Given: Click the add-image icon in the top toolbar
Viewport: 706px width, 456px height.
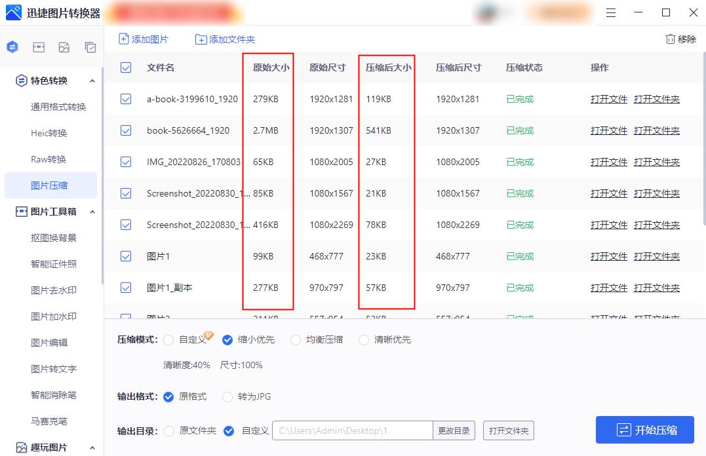Looking at the screenshot, I should (x=62, y=47).
